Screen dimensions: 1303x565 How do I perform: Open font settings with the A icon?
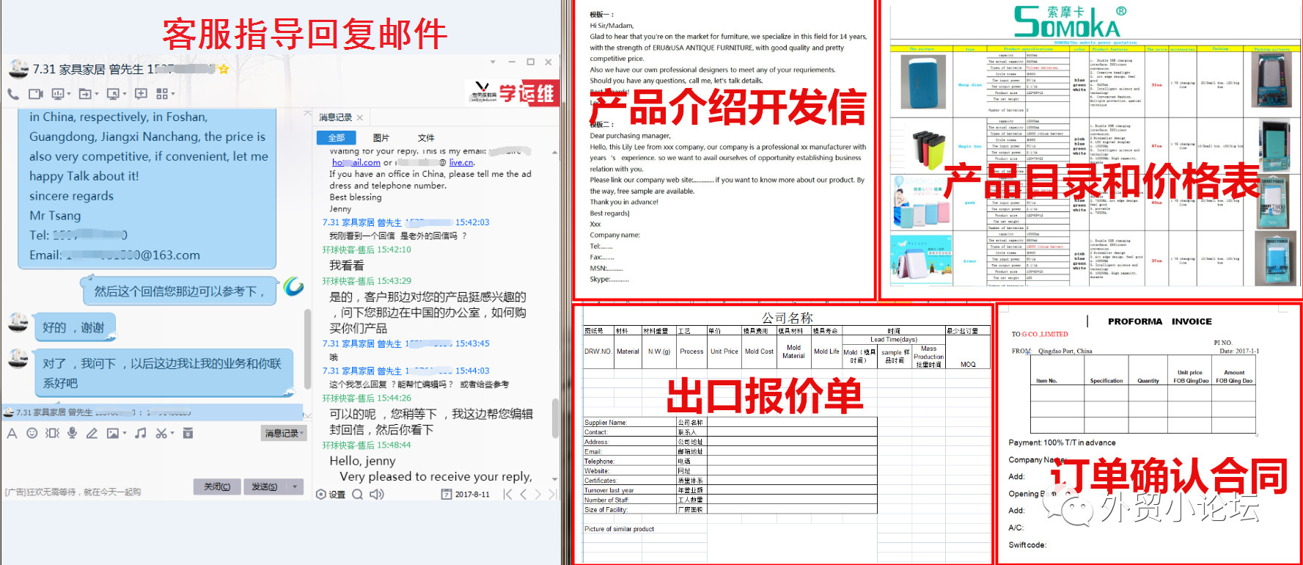12,434
